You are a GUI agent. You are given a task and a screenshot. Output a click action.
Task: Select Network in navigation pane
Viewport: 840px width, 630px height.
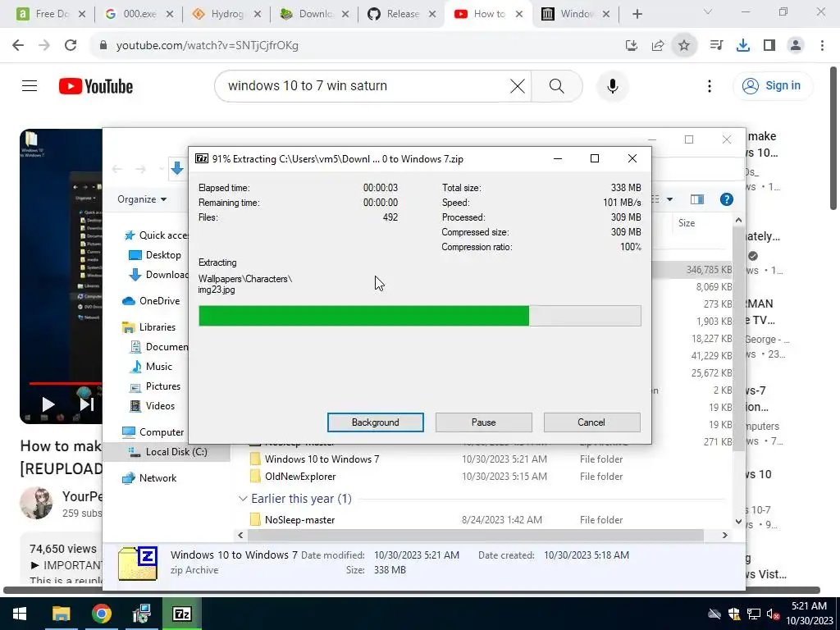tap(149, 478)
